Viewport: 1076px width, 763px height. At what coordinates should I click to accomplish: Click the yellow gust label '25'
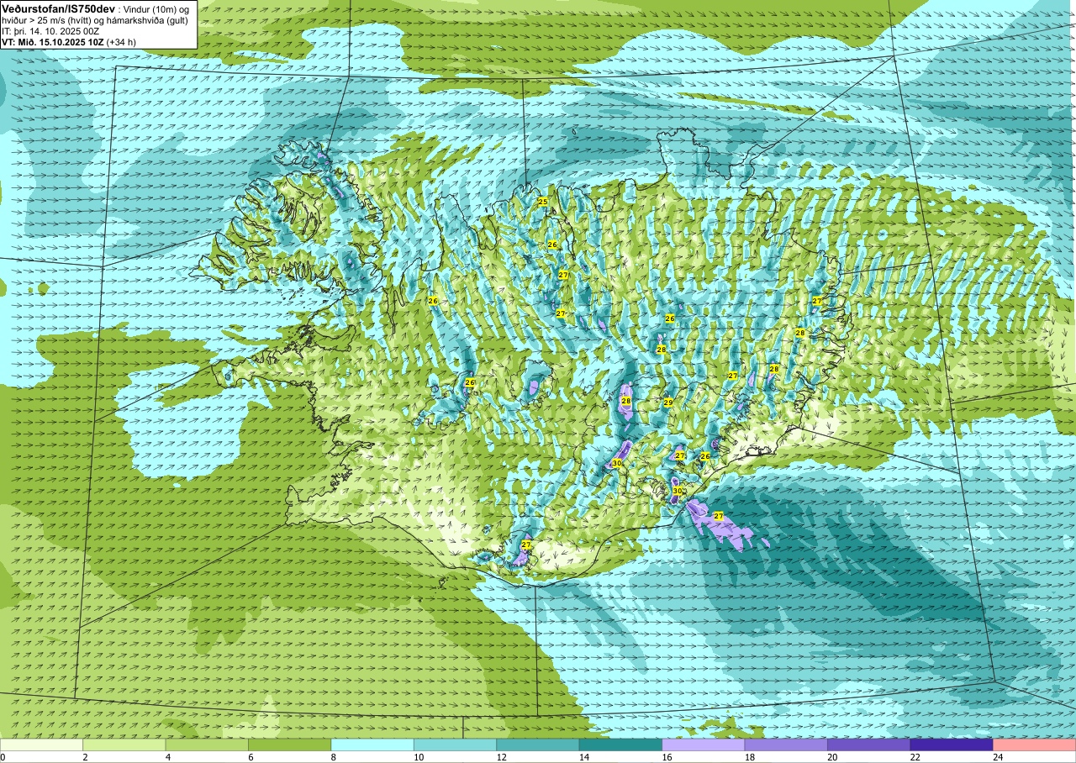(x=542, y=202)
